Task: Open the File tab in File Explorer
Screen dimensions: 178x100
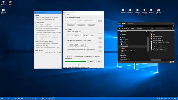Action: (120, 26)
